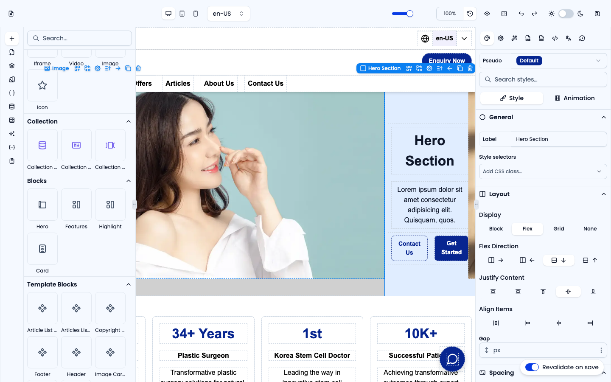The height and width of the screenshot is (382, 611).
Task: Toggle Revalidate on save switch
Action: pos(532,367)
